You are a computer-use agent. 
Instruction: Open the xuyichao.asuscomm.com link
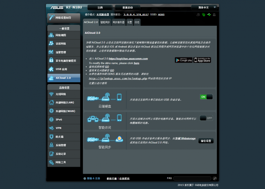(128, 58)
